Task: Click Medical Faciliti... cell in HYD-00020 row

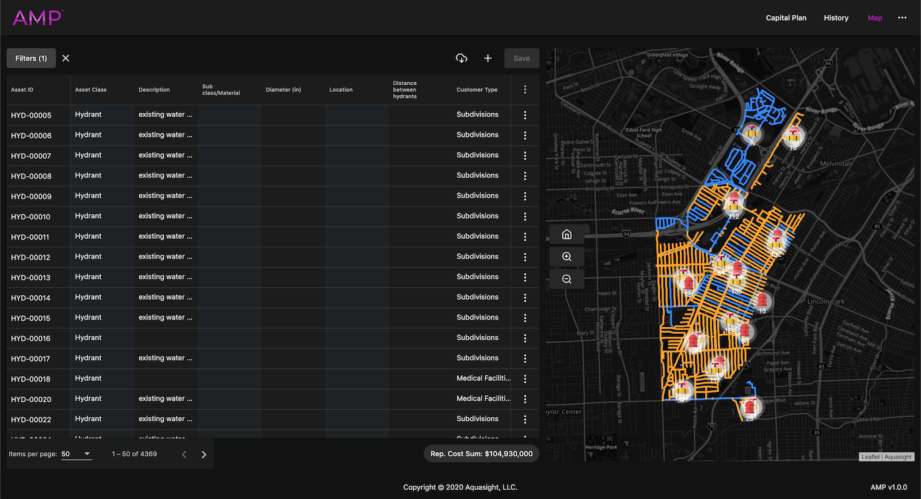Action: [x=484, y=398]
